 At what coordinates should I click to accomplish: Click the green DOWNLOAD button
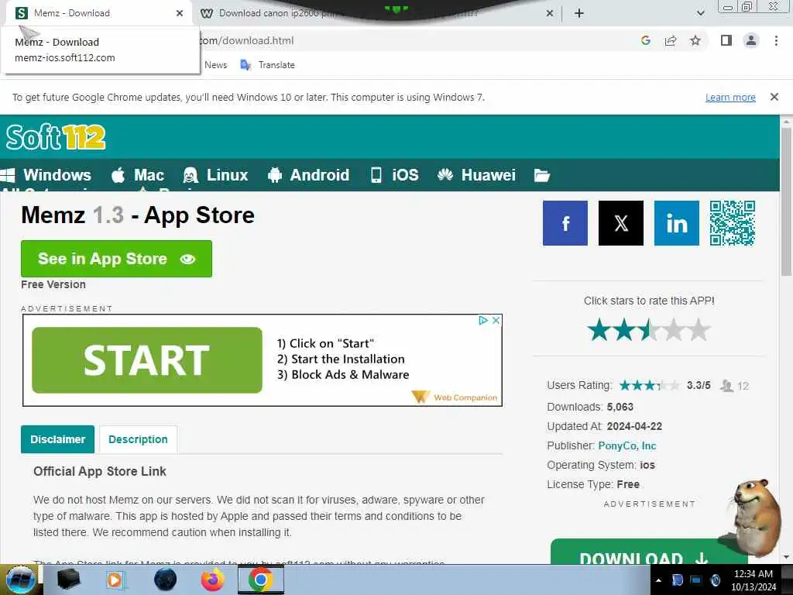pyautogui.click(x=649, y=552)
